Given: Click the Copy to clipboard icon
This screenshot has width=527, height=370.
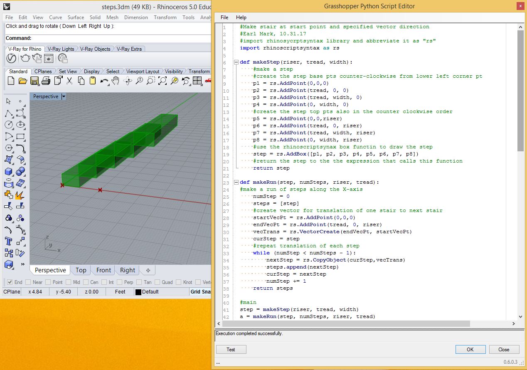Looking at the screenshot, I should tap(81, 81).
